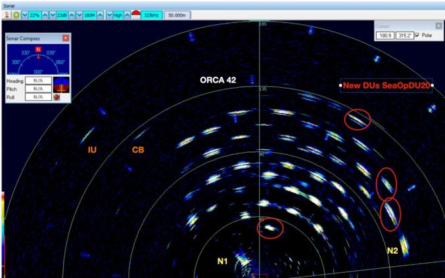Click the N2 label on the sonar display
The image size is (445, 278).
pyautogui.click(x=392, y=250)
